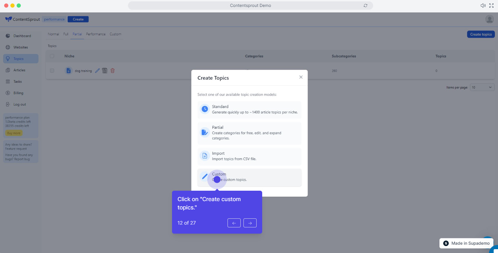Click the archive icon next to dog training

104,70
